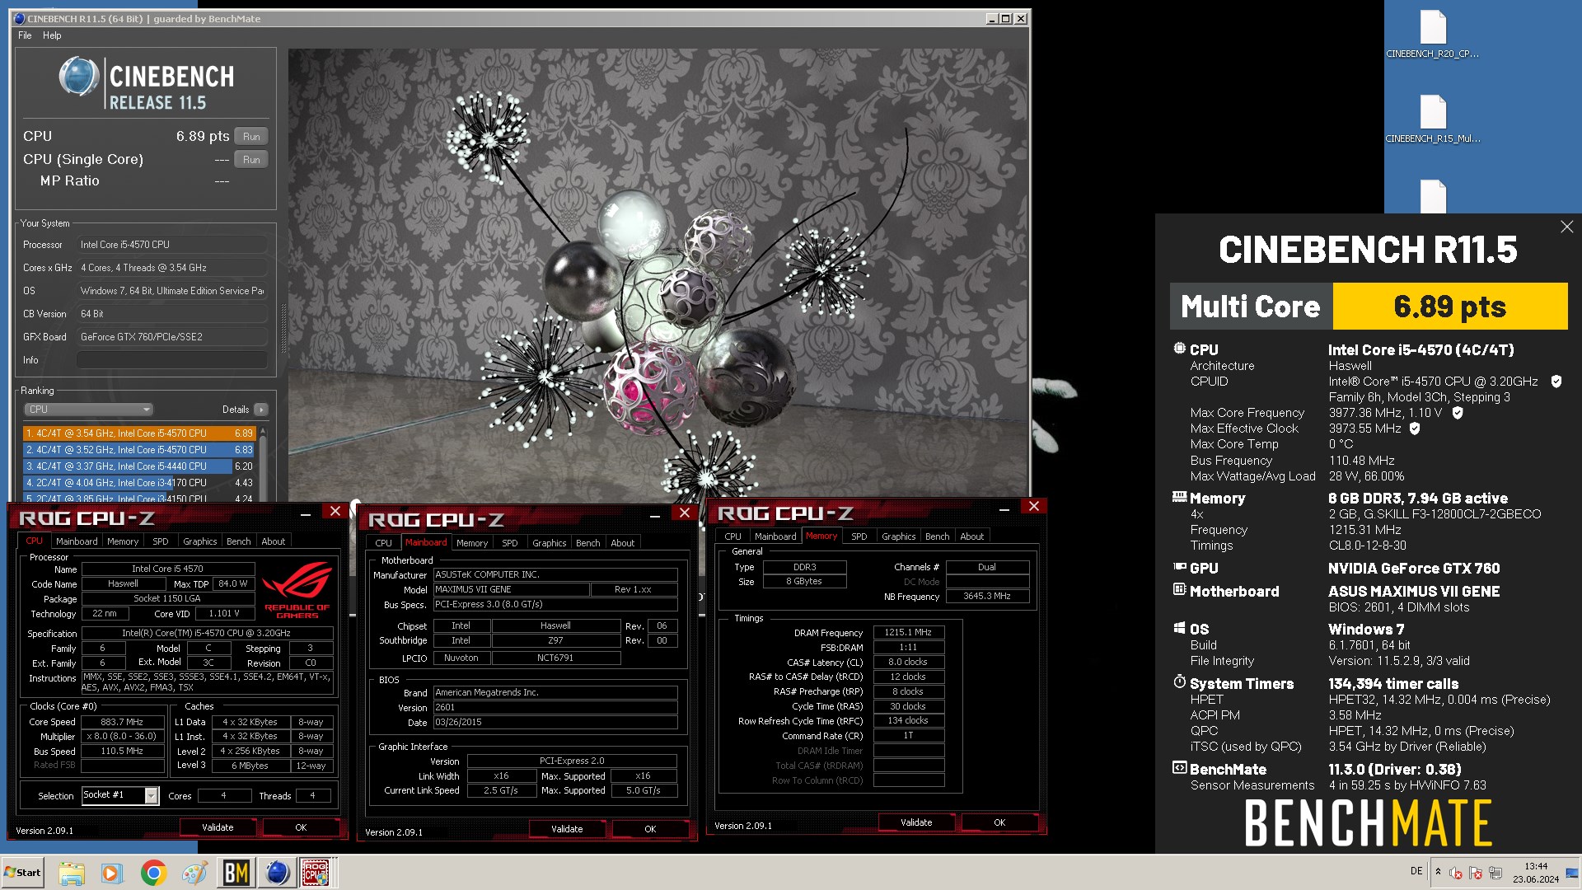Select top ranking entry 4C/4T @ 3.54 GHz
The image size is (1582, 890).
[x=139, y=433]
